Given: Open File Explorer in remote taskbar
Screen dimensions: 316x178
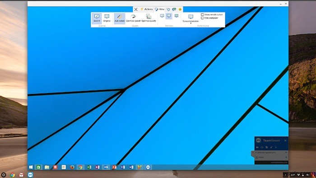Looking at the screenshot, I should 47,167.
